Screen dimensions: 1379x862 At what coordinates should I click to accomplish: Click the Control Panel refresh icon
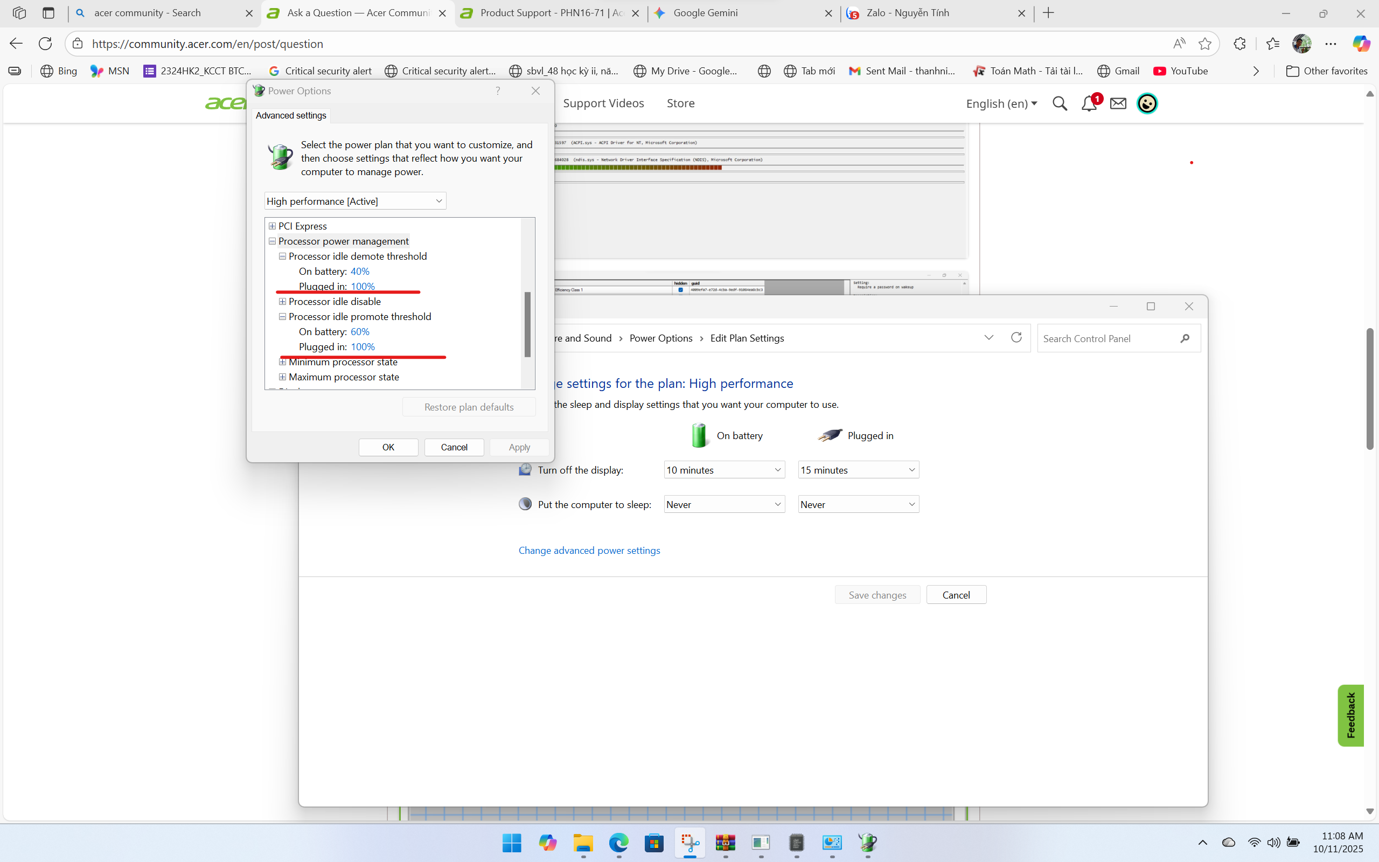click(x=1016, y=337)
